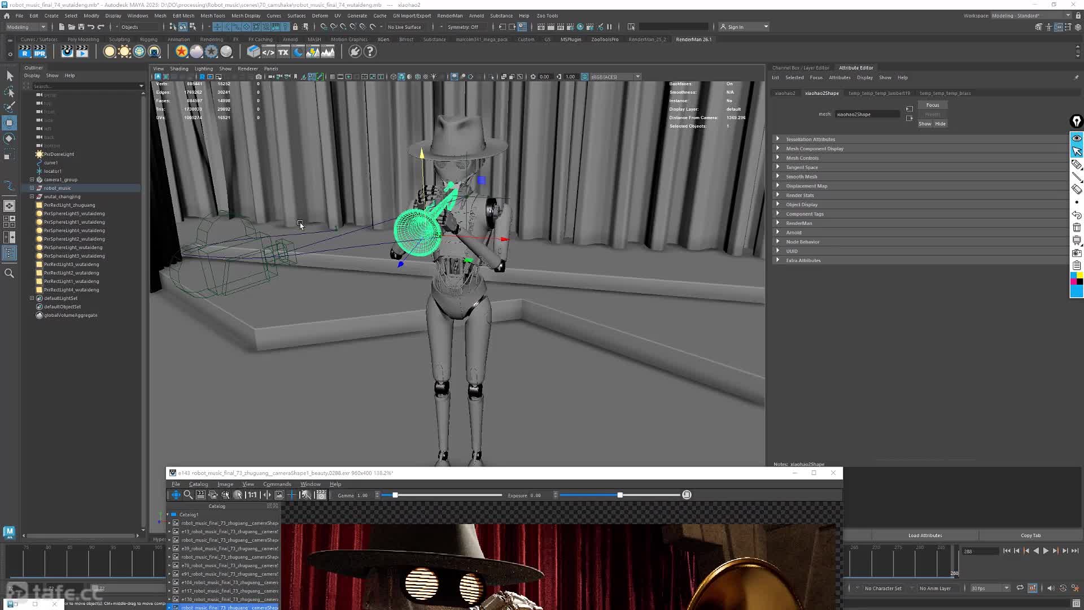Toggle loop playback icon beside fps box
1084x610 pixels.
[x=1020, y=589]
